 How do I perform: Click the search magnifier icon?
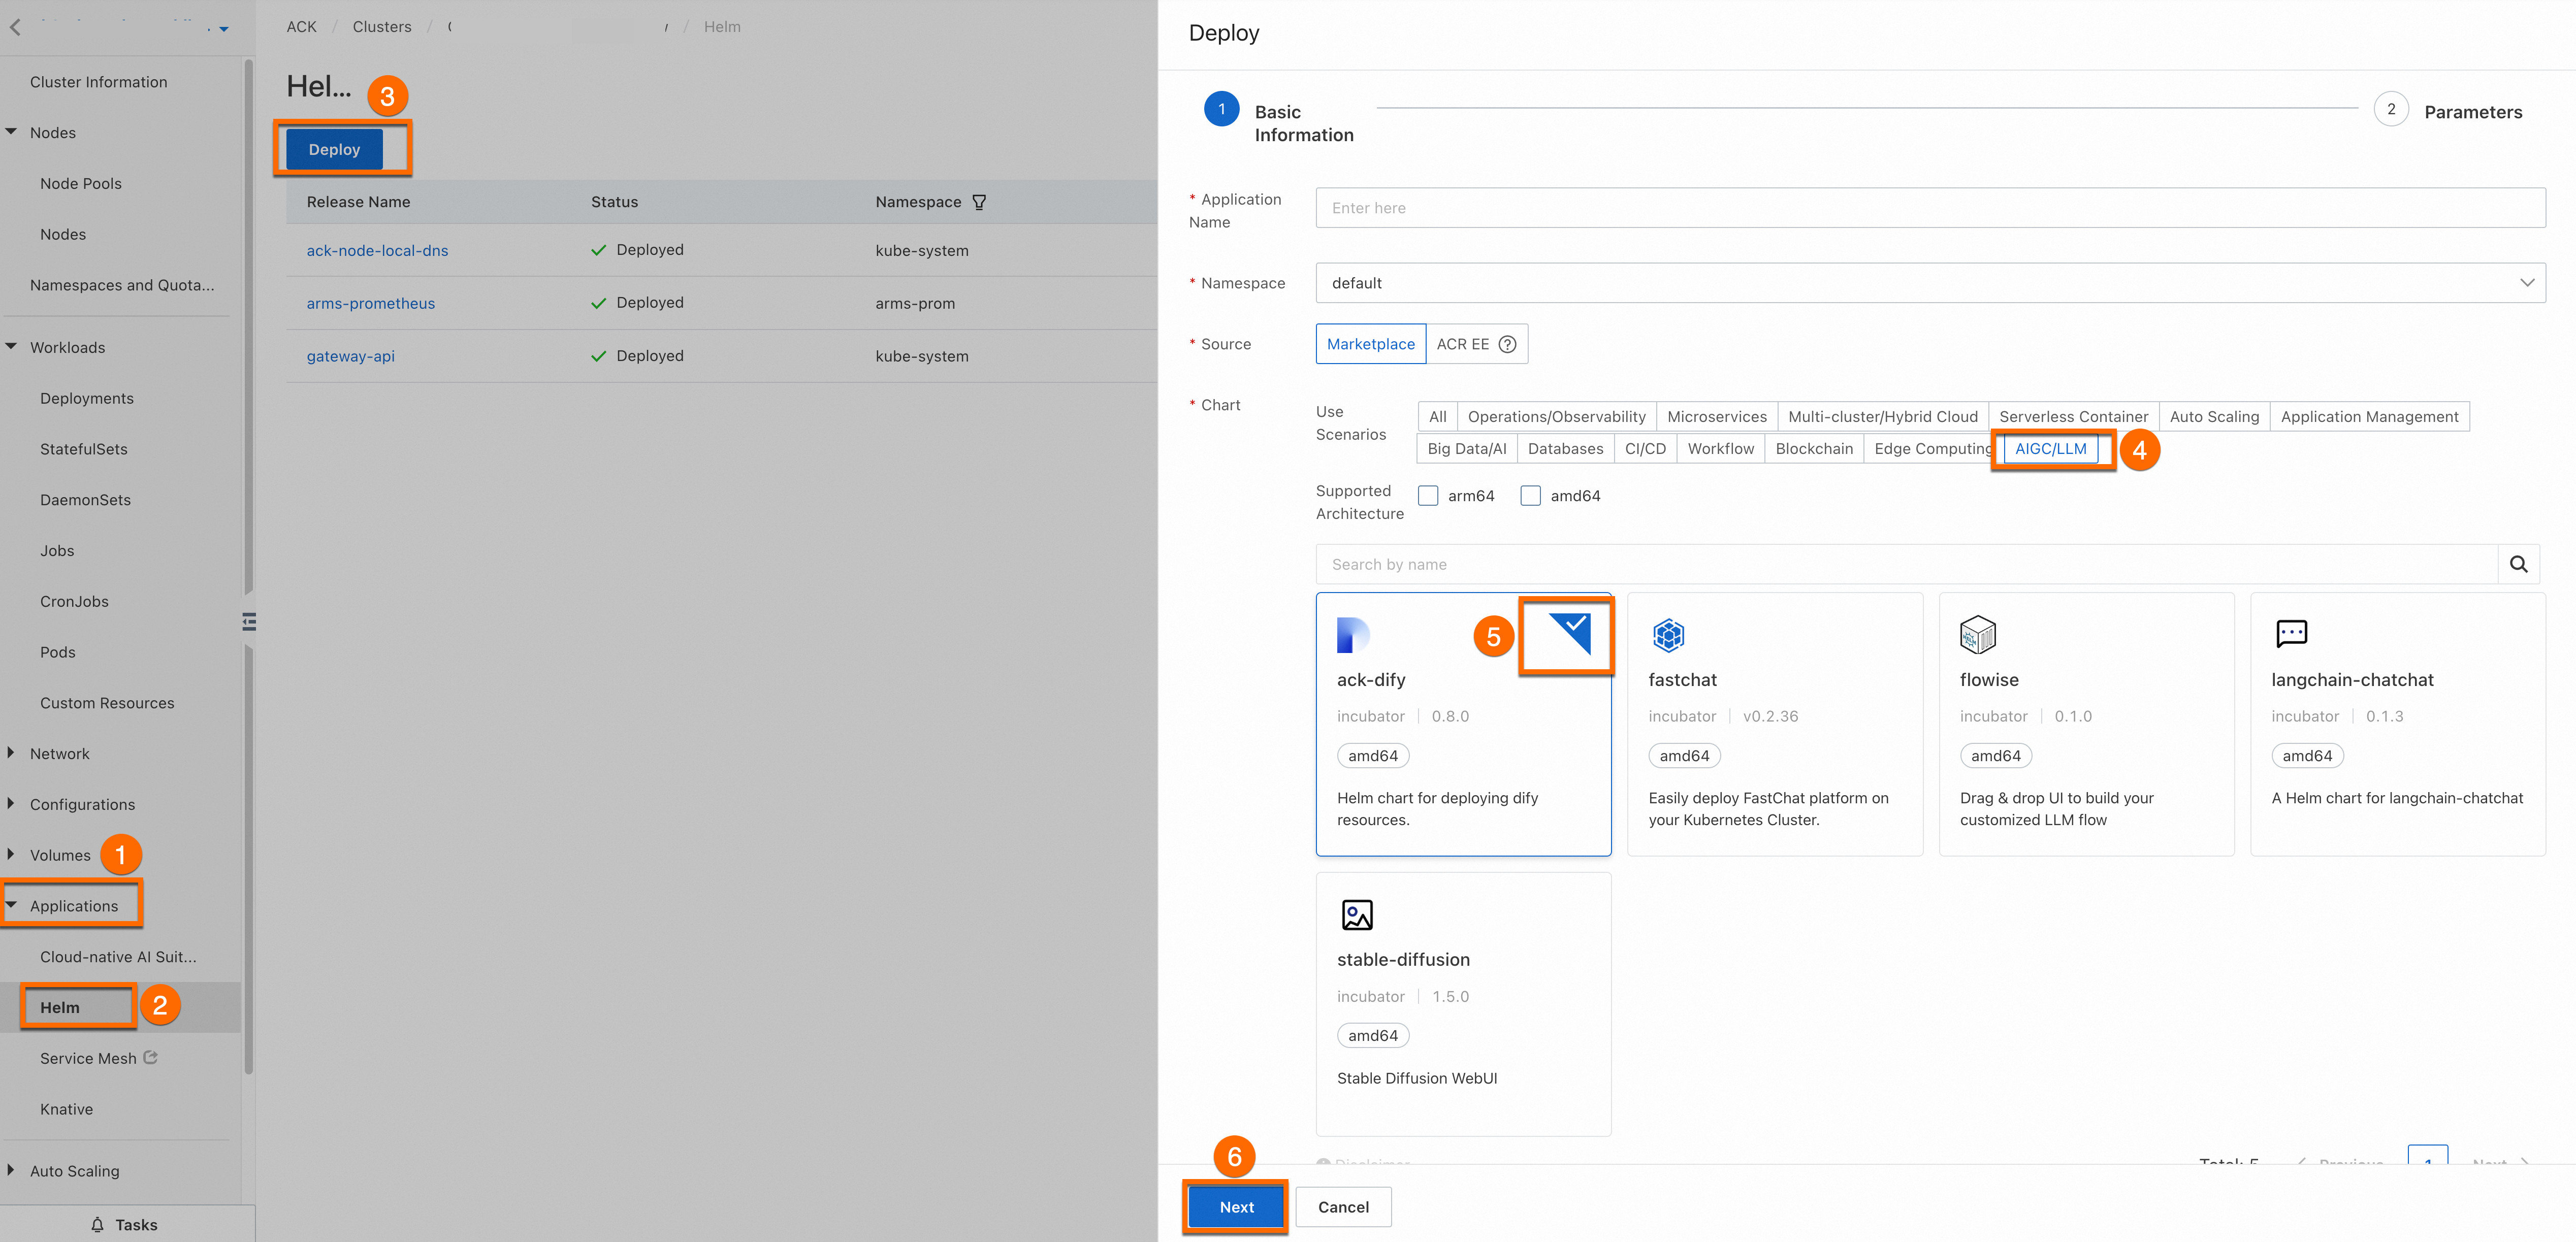2518,564
